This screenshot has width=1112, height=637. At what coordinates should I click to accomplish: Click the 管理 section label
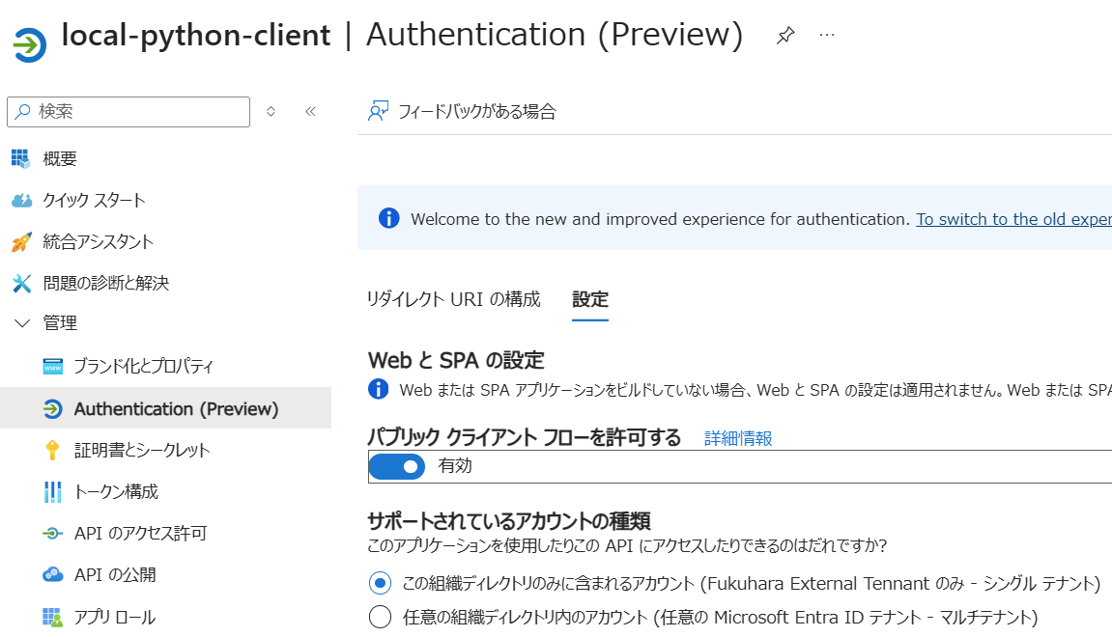click(60, 323)
